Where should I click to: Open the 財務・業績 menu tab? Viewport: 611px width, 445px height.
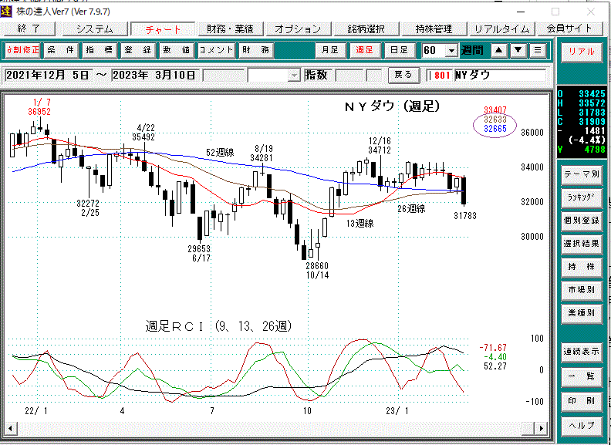(230, 29)
